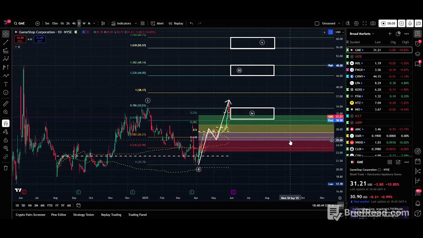Select the NIO watchlist row

pyautogui.click(x=379, y=109)
